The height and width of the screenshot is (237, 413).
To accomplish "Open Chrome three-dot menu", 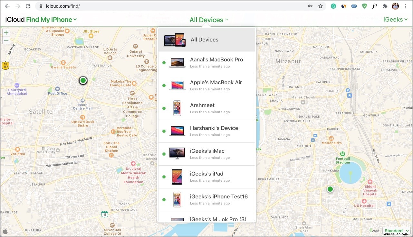I will [x=406, y=6].
